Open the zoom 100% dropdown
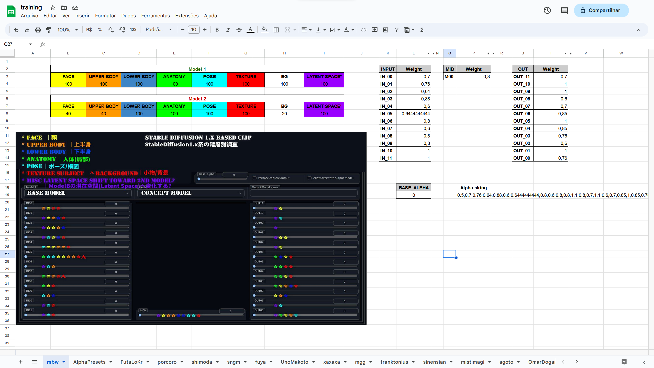 point(67,30)
